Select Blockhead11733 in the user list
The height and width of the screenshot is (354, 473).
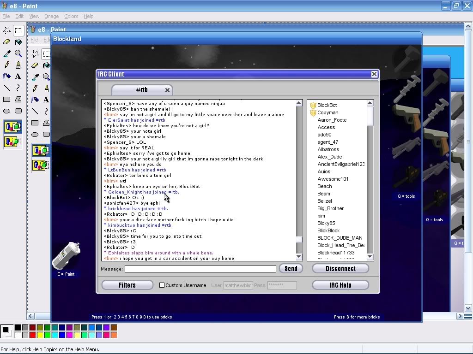tap(336, 253)
